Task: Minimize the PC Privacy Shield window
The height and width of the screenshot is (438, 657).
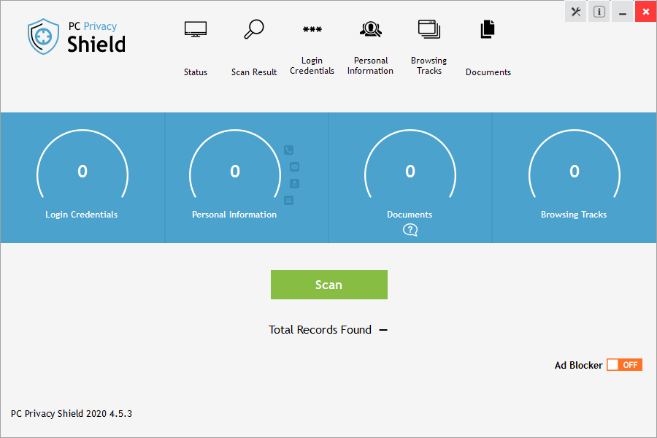Action: (x=623, y=12)
